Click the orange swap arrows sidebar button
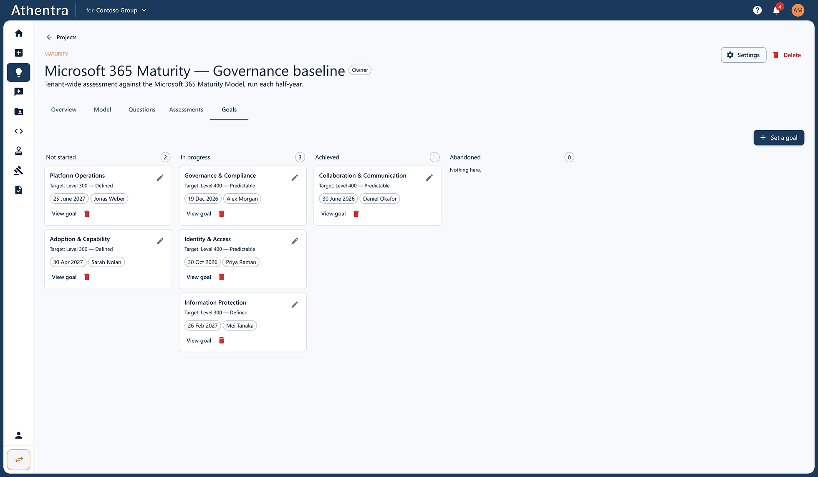Image resolution: width=818 pixels, height=477 pixels. (x=18, y=459)
